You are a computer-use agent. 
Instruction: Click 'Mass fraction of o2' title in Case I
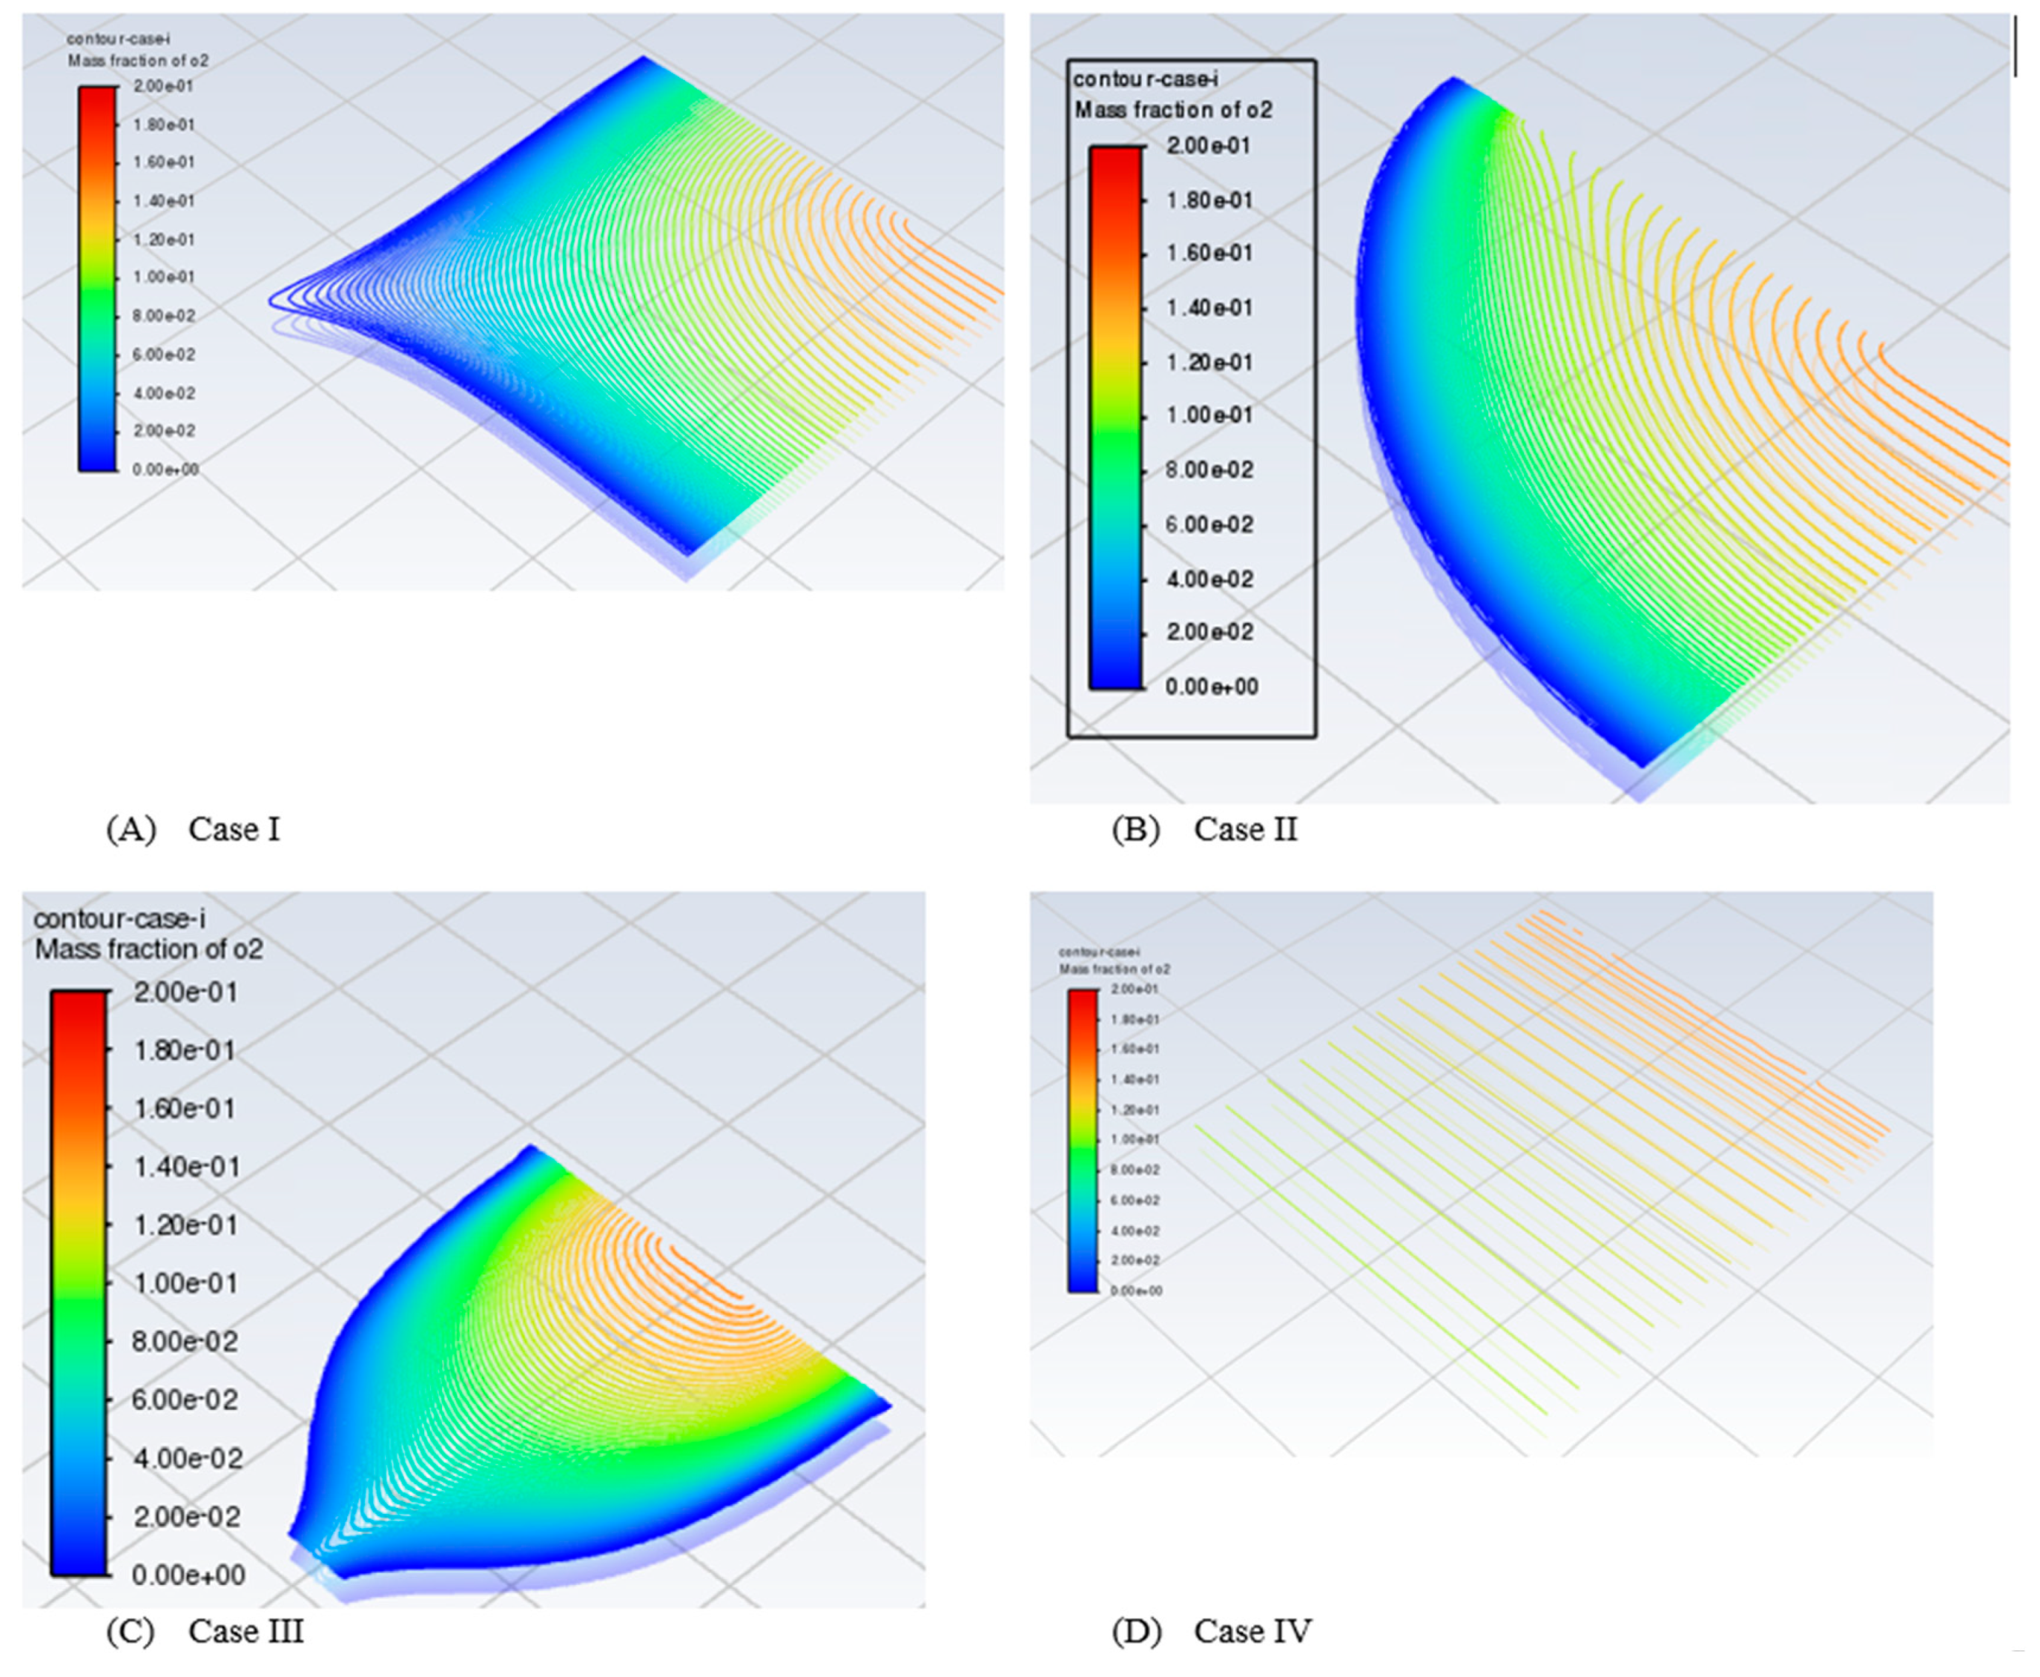pos(138,61)
